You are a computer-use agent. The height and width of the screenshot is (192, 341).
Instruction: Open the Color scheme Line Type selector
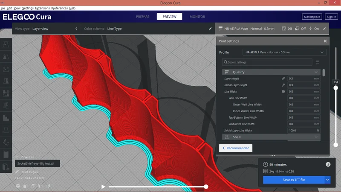point(148,29)
